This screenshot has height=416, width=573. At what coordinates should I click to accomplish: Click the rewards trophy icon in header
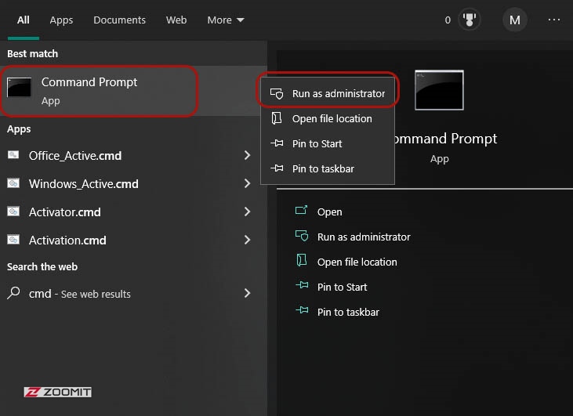(470, 20)
